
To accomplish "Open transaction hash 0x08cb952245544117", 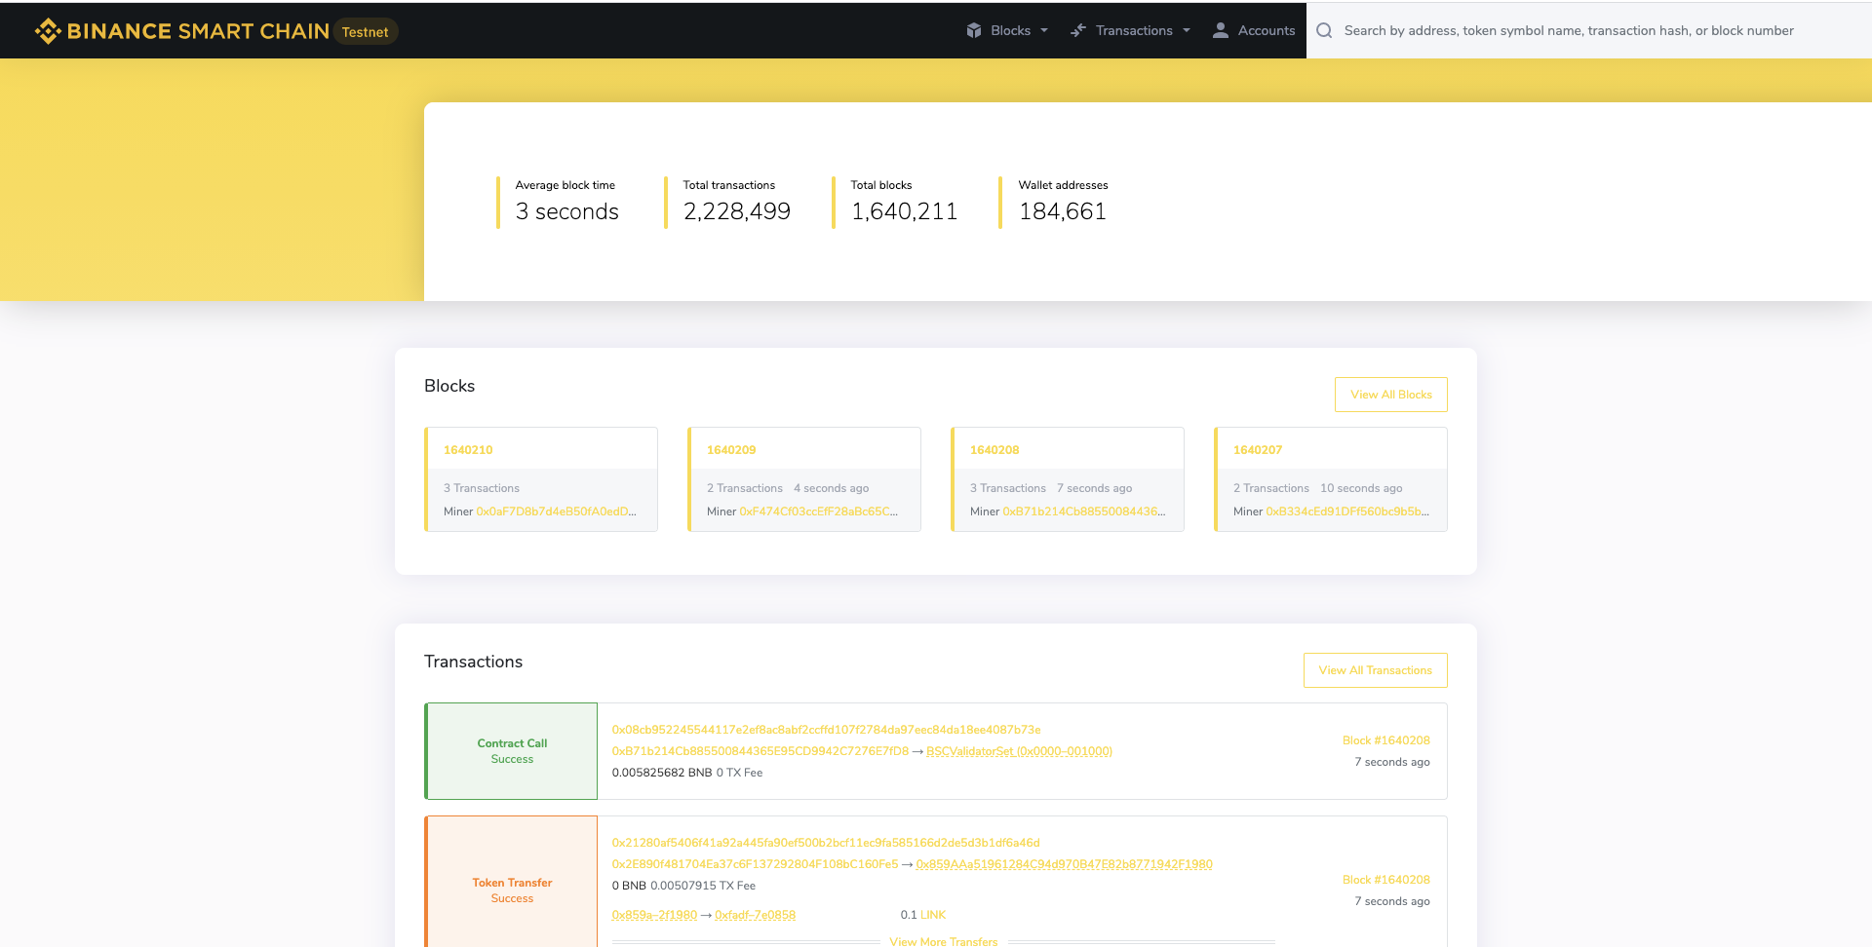I will (x=826, y=730).
